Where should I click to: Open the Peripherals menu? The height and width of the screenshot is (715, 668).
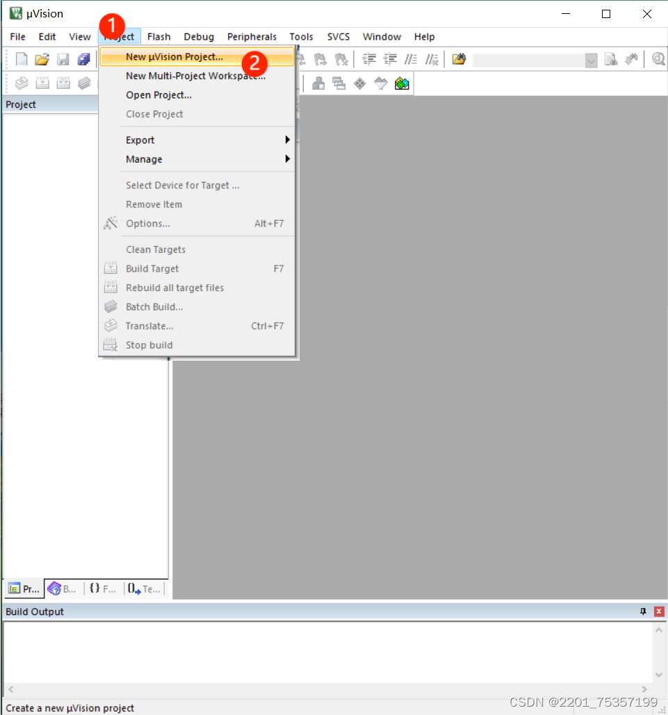click(x=252, y=36)
